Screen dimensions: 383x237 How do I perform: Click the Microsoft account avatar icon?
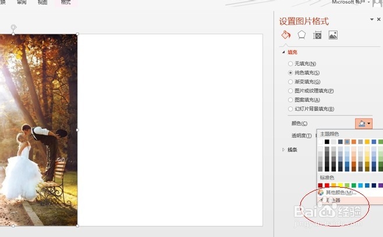click(x=377, y=3)
